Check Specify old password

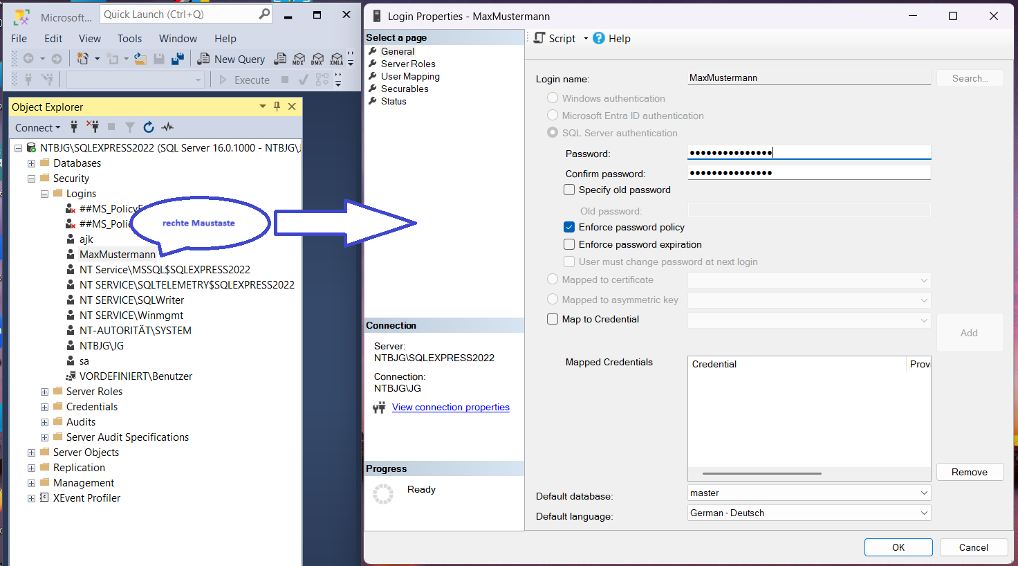coord(569,190)
